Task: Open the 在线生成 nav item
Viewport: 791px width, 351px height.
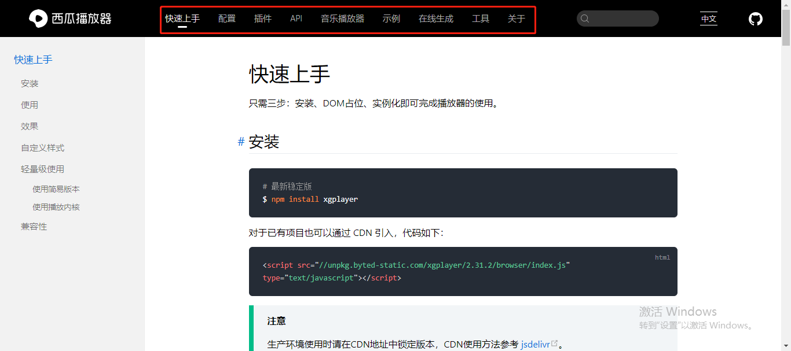Action: point(436,19)
